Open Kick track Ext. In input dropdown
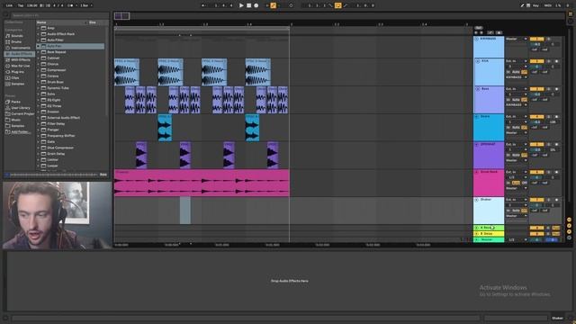The height and width of the screenshot is (324, 576). [517, 61]
